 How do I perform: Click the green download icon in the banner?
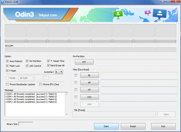click(x=118, y=14)
